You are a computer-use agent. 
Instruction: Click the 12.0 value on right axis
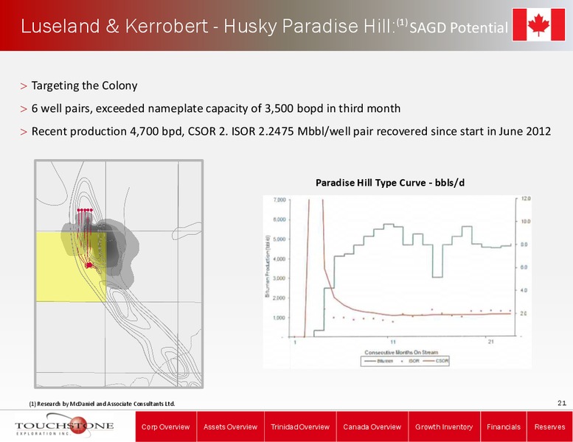click(526, 199)
